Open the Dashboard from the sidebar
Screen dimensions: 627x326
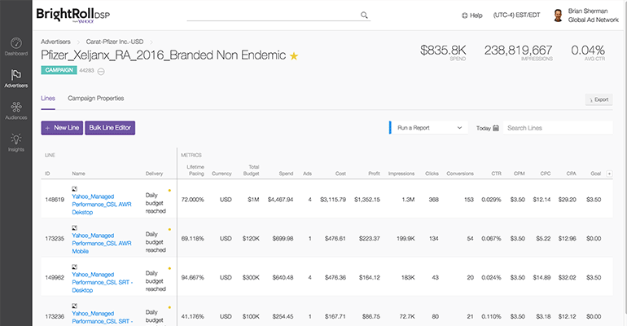click(15, 46)
